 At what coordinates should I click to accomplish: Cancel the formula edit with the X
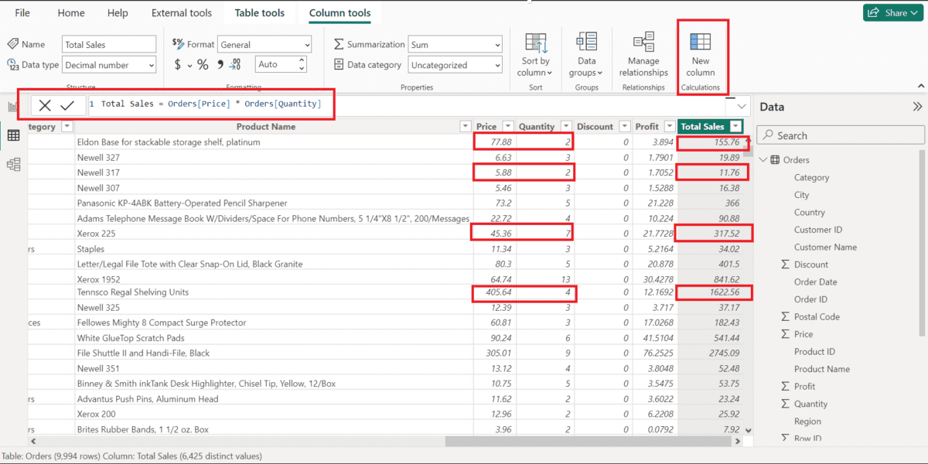coord(44,104)
